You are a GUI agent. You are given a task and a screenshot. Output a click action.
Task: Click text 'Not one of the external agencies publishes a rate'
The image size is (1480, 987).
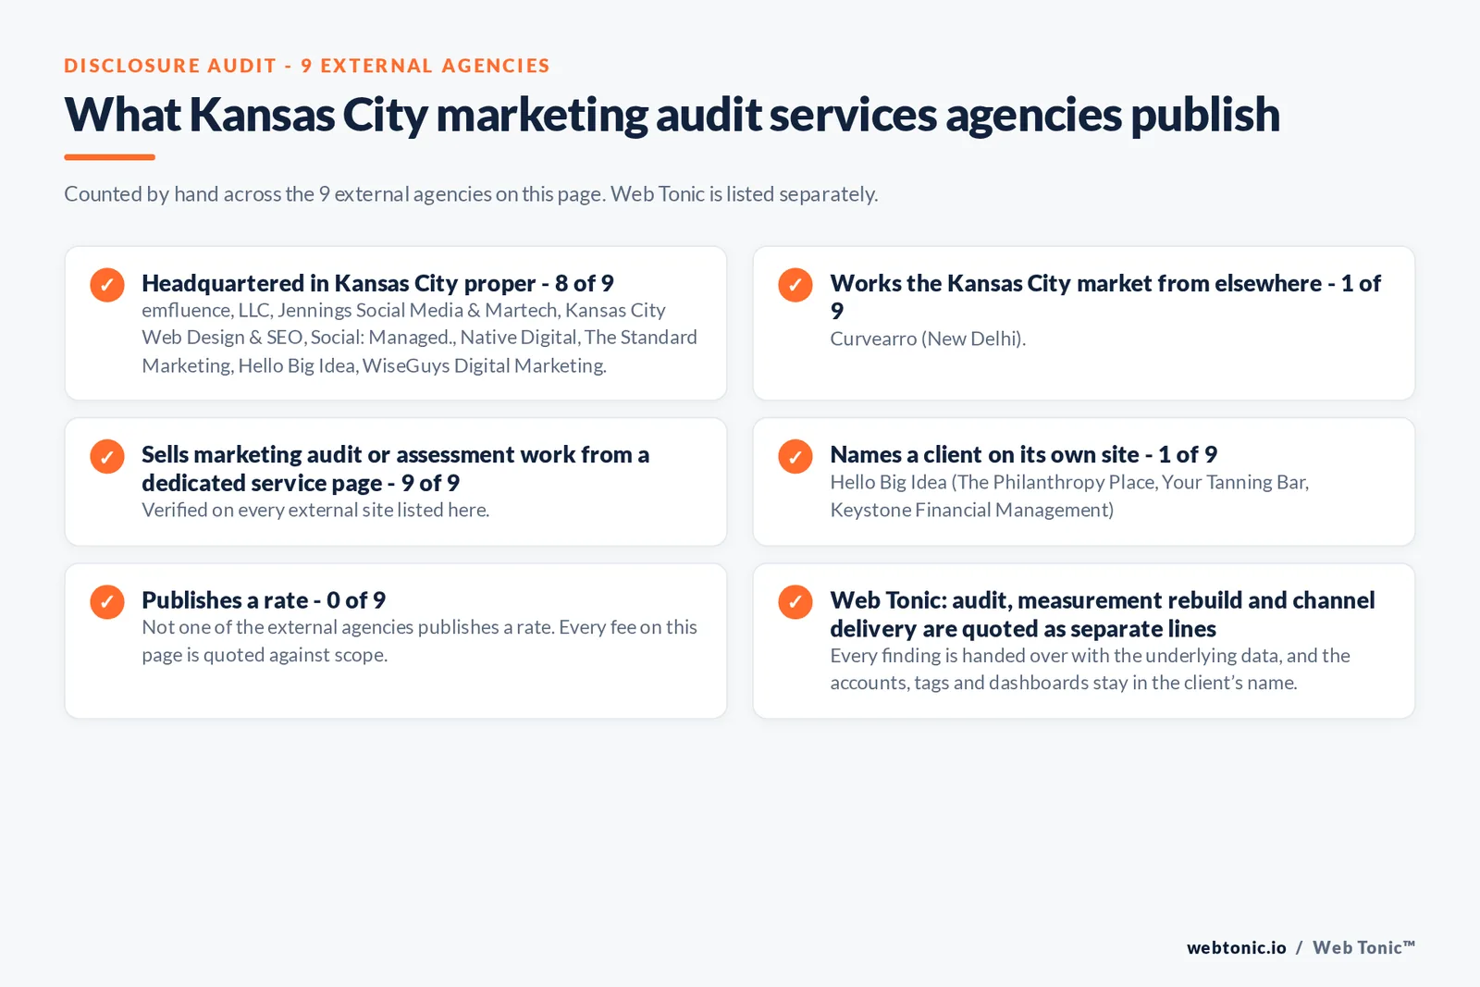[419, 641]
